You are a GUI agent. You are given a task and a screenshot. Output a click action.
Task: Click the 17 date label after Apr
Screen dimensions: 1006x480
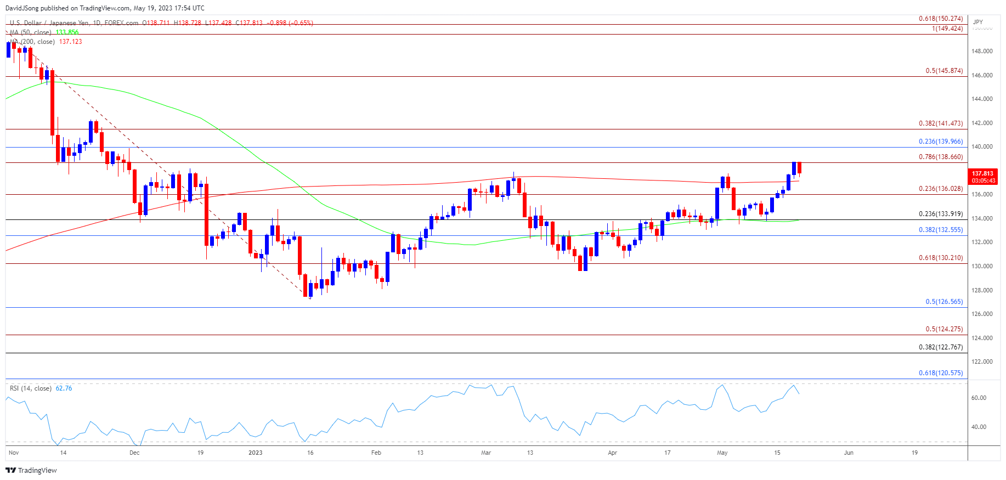[x=667, y=453]
